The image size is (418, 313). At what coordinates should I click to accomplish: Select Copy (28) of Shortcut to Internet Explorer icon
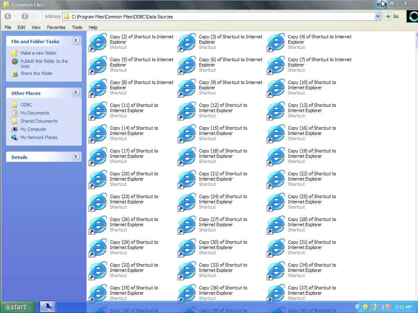click(x=276, y=225)
